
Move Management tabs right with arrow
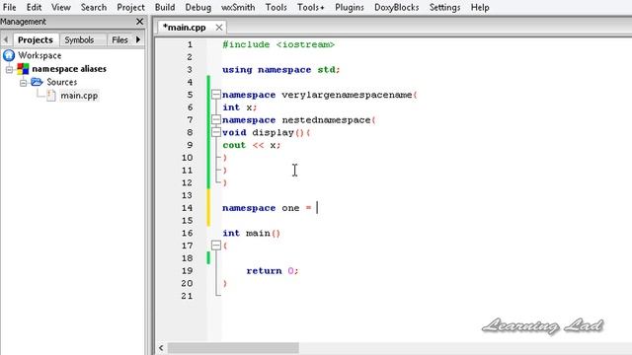pos(138,39)
